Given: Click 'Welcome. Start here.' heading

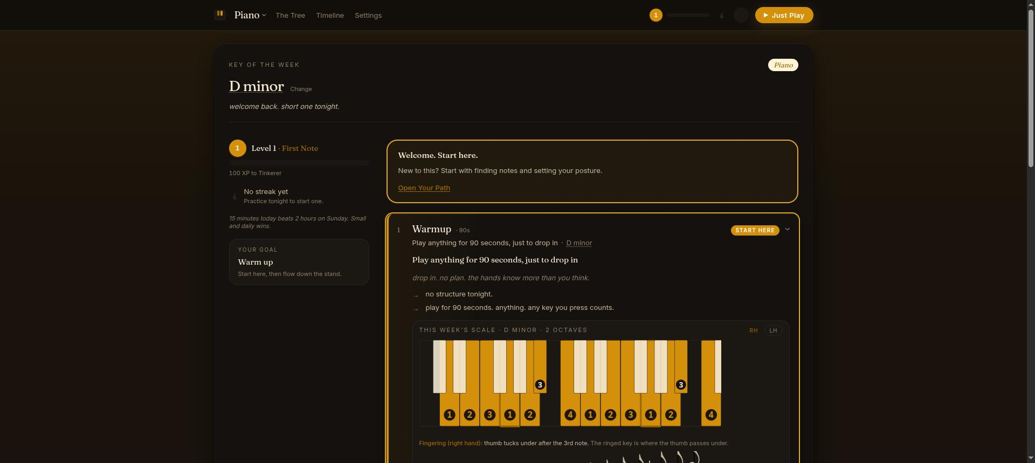Looking at the screenshot, I should [x=438, y=155].
